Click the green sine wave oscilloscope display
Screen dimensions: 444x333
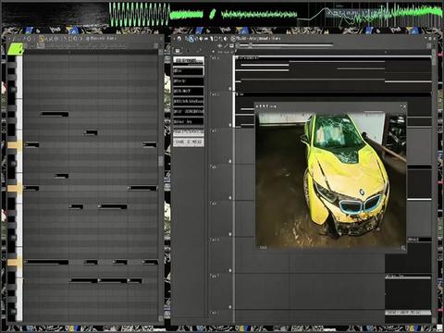pyautogui.click(x=139, y=15)
